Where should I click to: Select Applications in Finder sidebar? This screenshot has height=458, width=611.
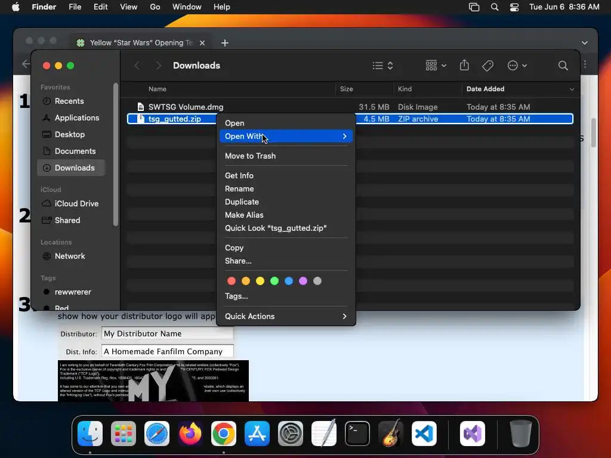click(71, 118)
